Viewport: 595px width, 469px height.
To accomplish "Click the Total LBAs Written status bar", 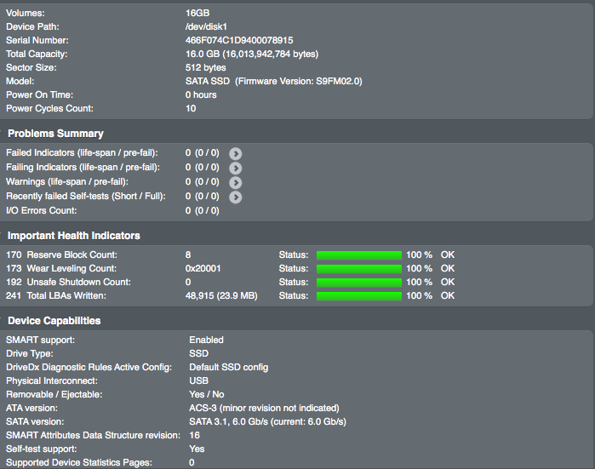I will [x=358, y=296].
